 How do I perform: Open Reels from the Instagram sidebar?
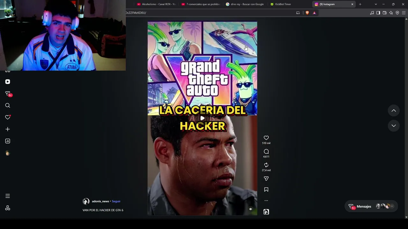tap(8, 82)
